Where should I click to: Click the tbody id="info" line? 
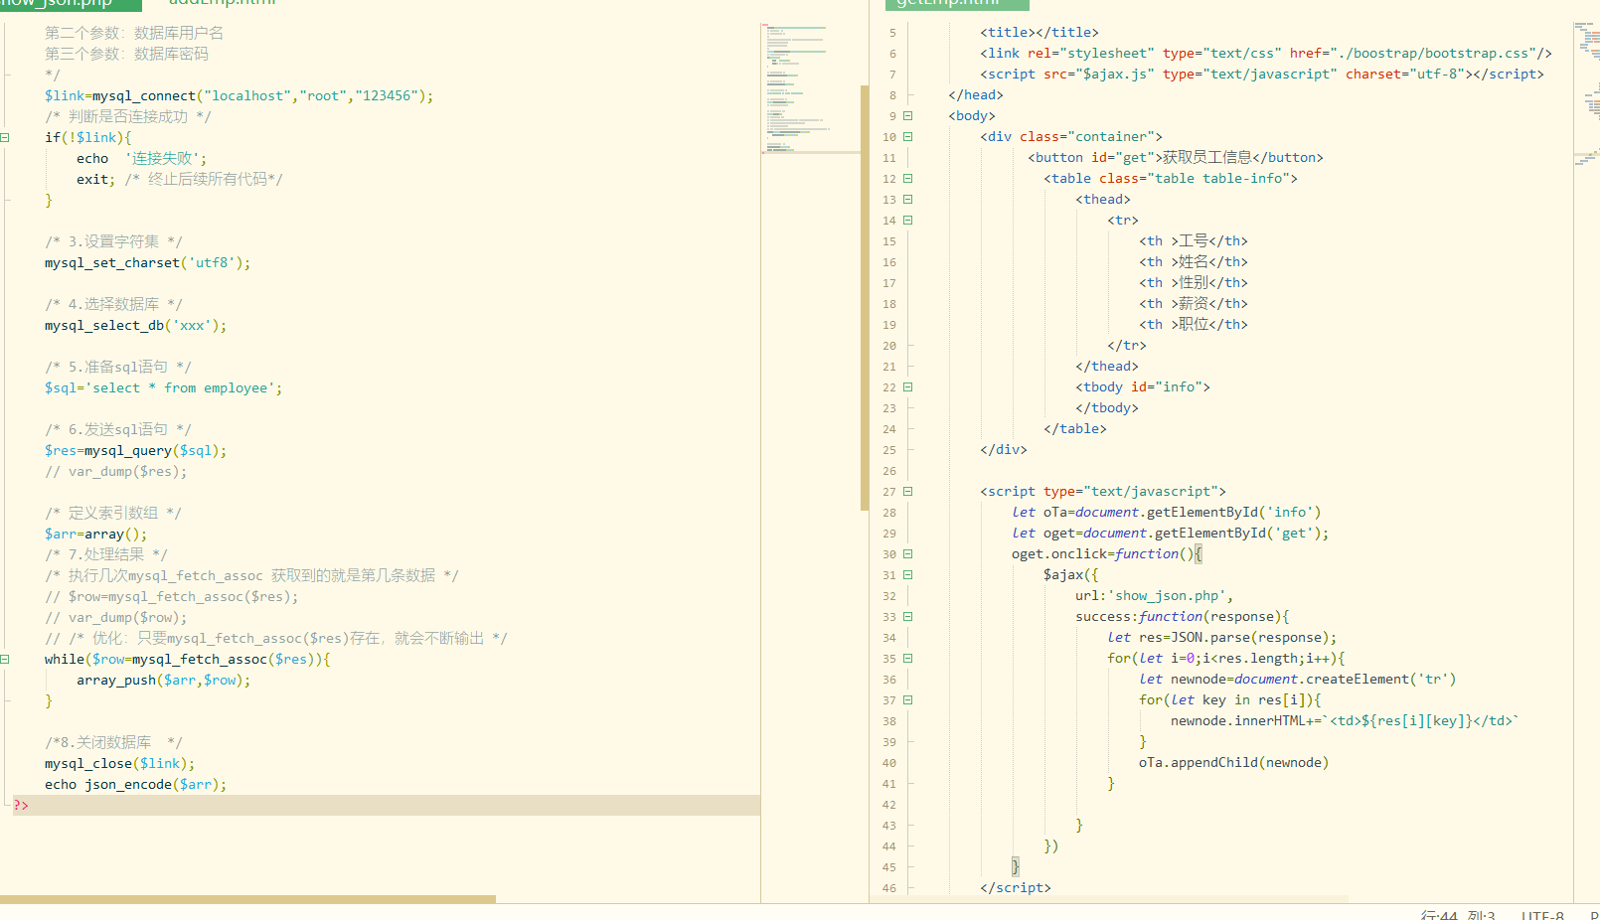pos(1143,387)
